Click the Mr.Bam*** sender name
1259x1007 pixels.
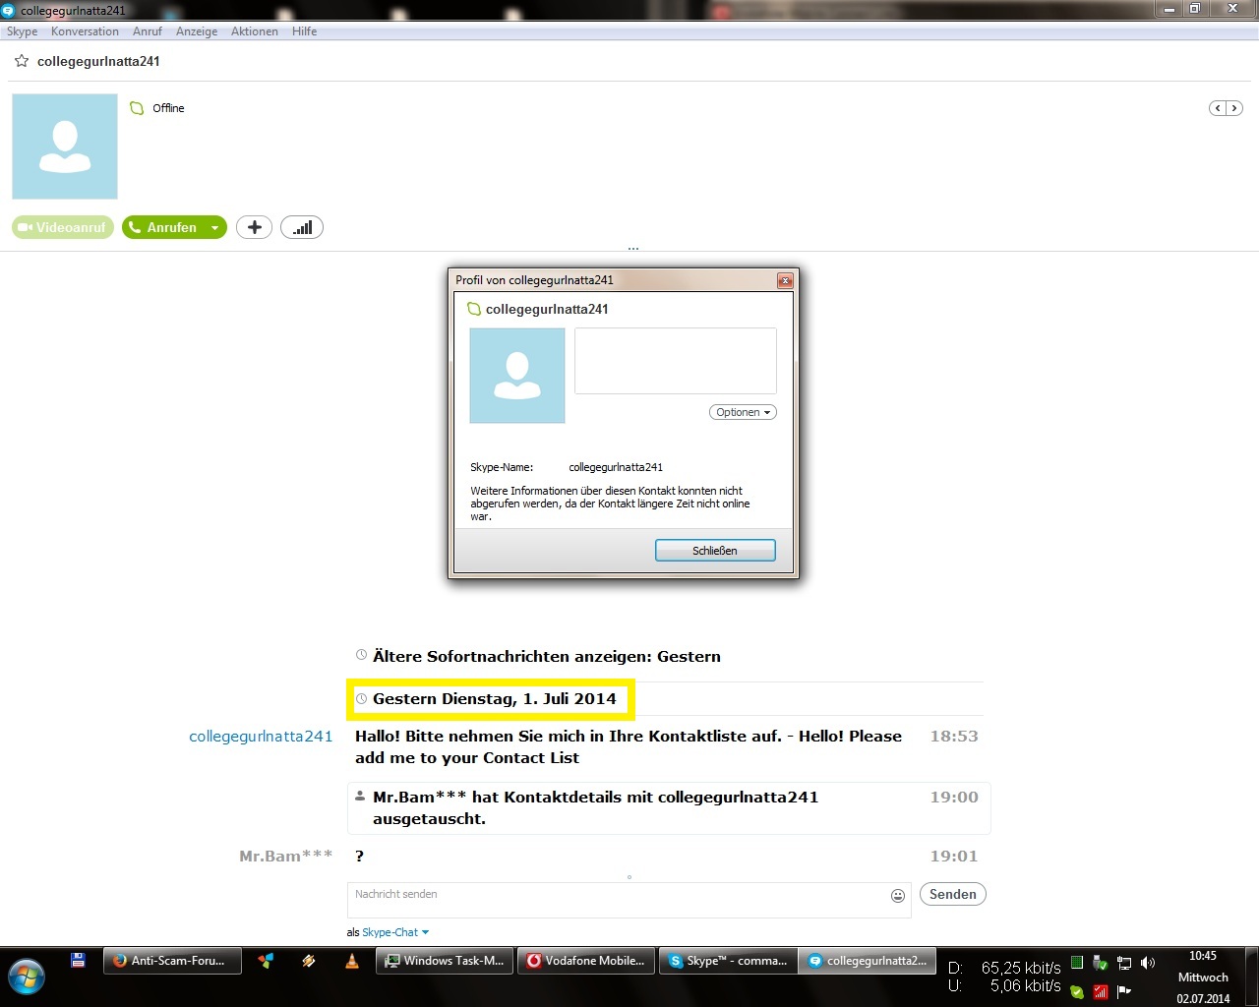[286, 857]
